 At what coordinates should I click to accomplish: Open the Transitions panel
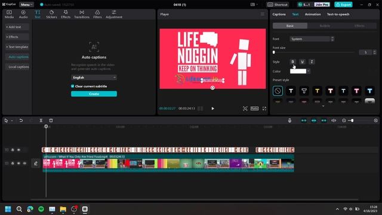pos(82,14)
